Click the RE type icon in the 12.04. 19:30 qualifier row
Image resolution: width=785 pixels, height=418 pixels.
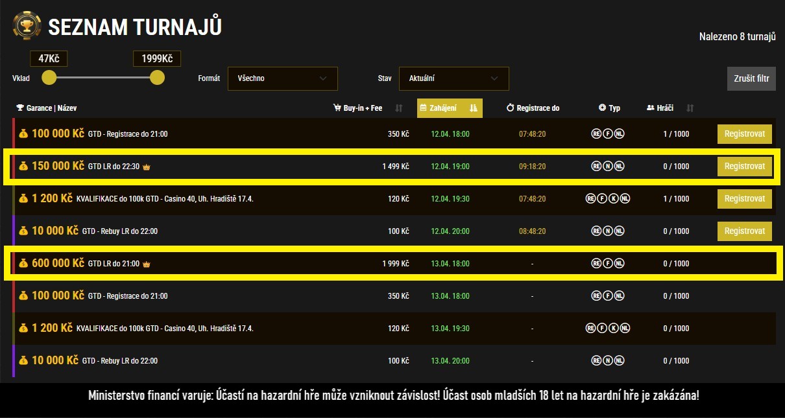[590, 199]
